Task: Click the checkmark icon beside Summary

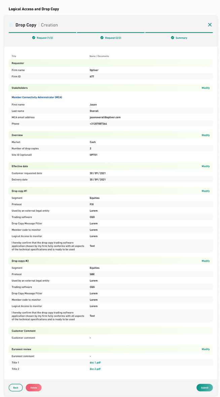Action: click(173, 38)
